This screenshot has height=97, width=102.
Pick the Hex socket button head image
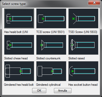83,71
